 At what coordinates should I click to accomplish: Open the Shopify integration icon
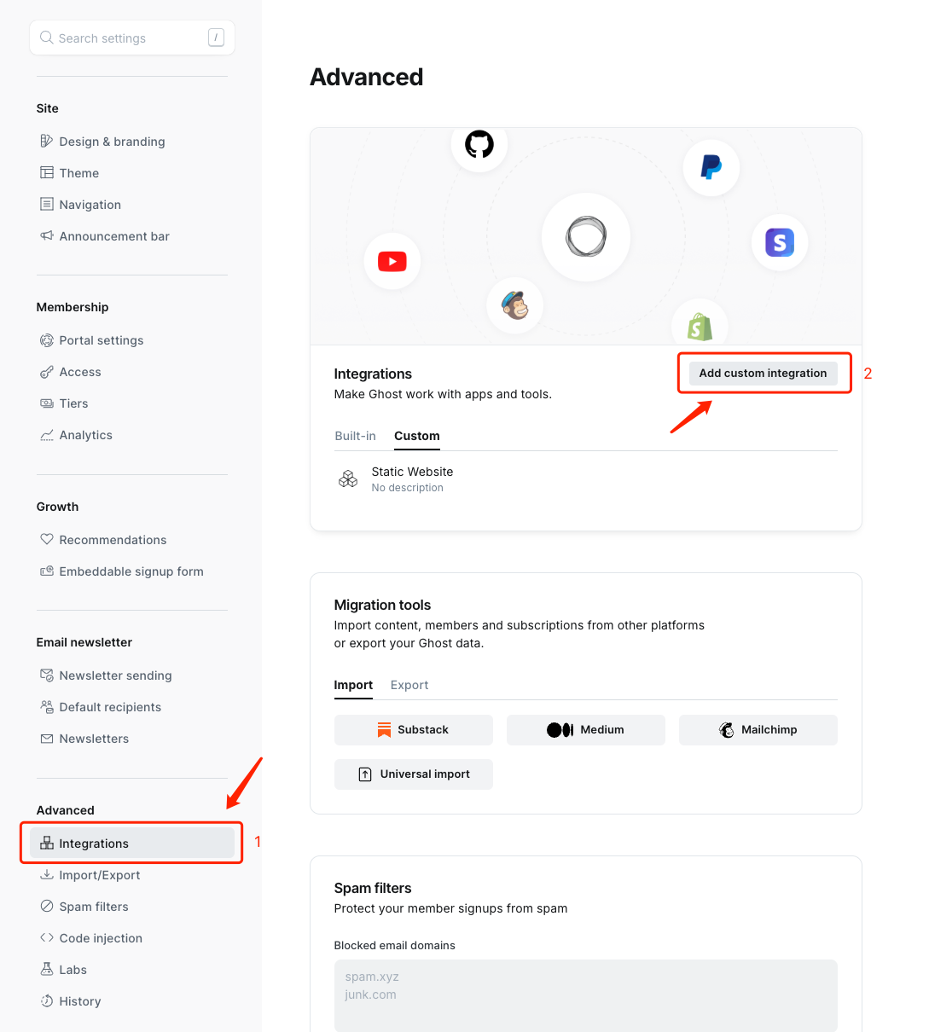pos(700,326)
